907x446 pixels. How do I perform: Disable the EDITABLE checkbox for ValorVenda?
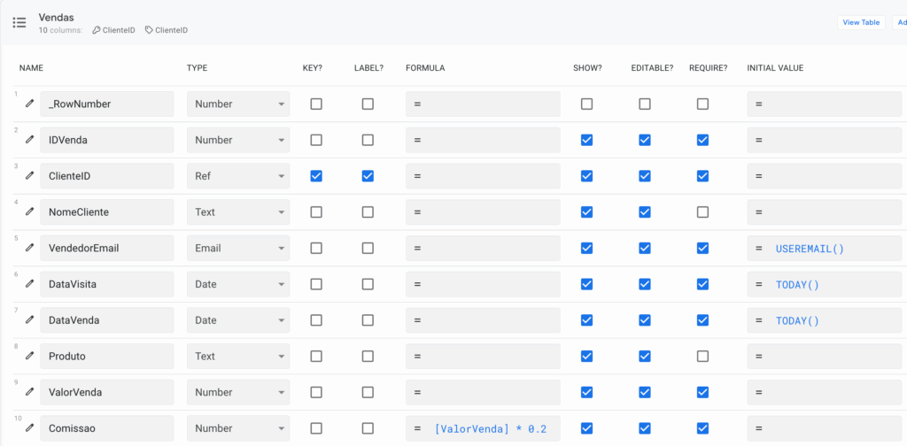tap(645, 392)
